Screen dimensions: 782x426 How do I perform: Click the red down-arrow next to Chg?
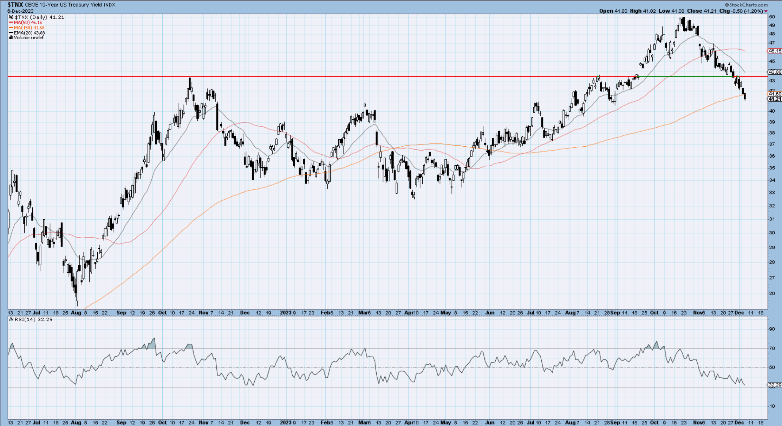tap(766, 11)
